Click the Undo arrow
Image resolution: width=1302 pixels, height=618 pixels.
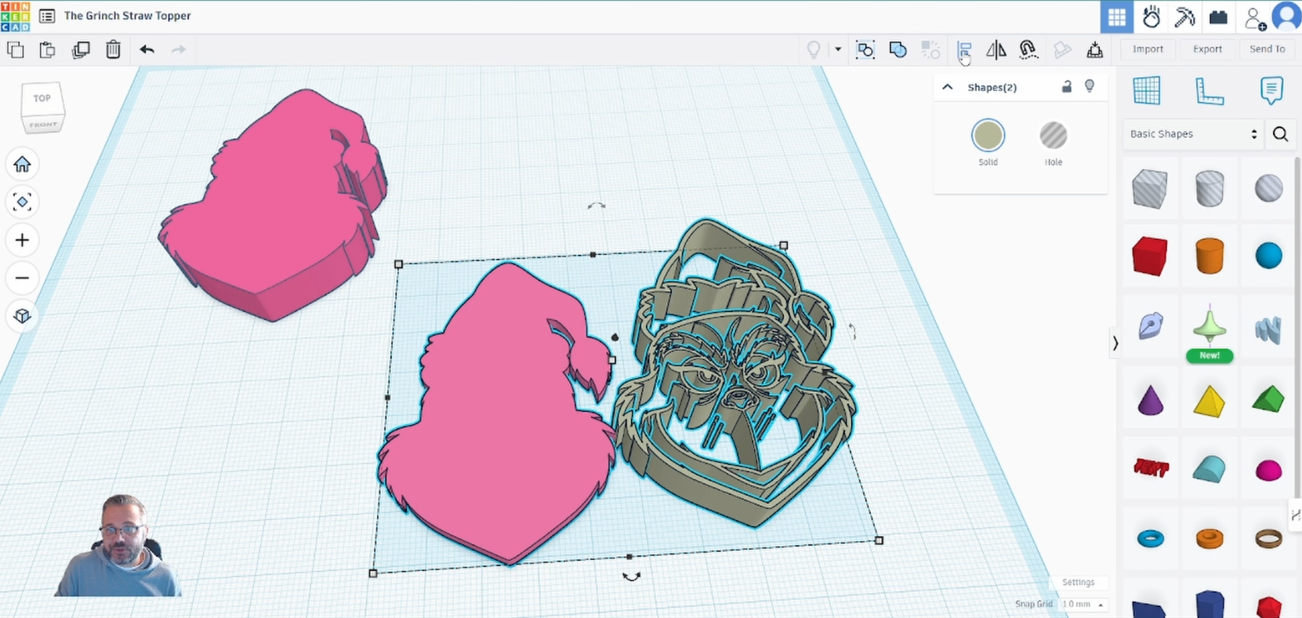(147, 50)
